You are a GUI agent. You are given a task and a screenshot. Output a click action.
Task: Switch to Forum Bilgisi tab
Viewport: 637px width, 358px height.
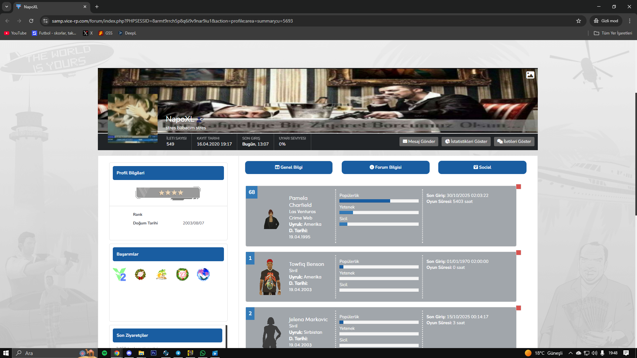[386, 167]
